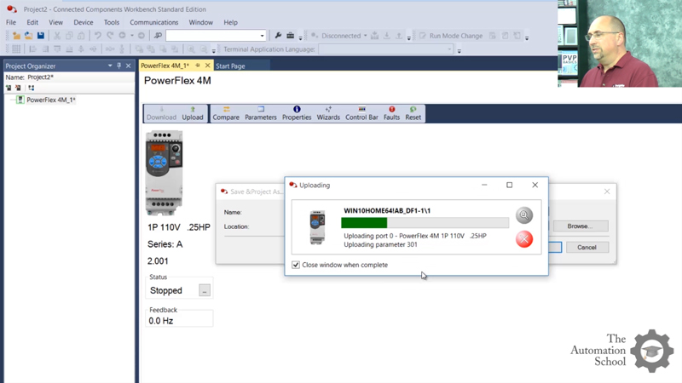The height and width of the screenshot is (383, 682).
Task: Click the upload progress bar
Action: pos(425,223)
